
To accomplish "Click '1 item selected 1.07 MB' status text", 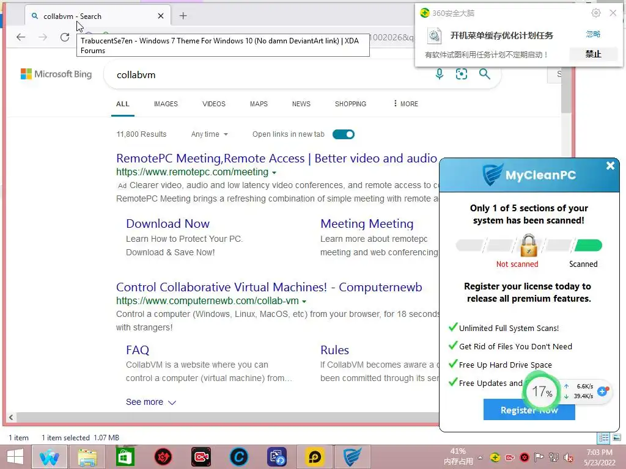I will tap(80, 438).
